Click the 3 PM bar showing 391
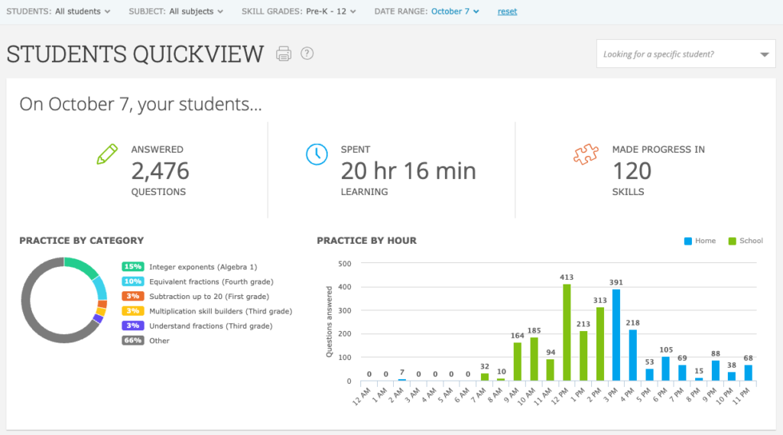This screenshot has width=783, height=435. [616, 335]
